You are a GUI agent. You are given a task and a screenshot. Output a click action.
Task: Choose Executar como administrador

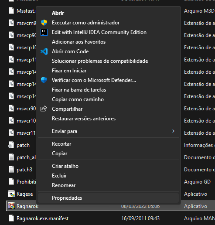click(x=85, y=23)
